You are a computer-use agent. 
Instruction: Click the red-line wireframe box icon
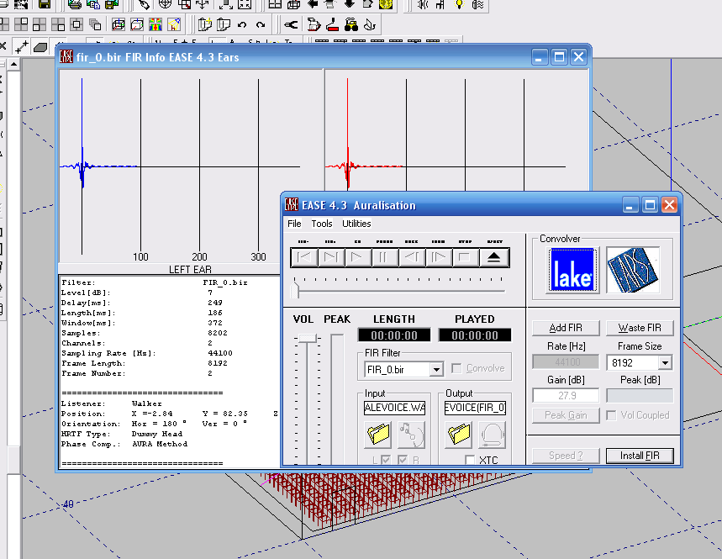[119, 24]
